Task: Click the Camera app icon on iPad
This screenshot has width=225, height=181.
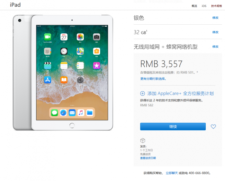Action: [96, 37]
